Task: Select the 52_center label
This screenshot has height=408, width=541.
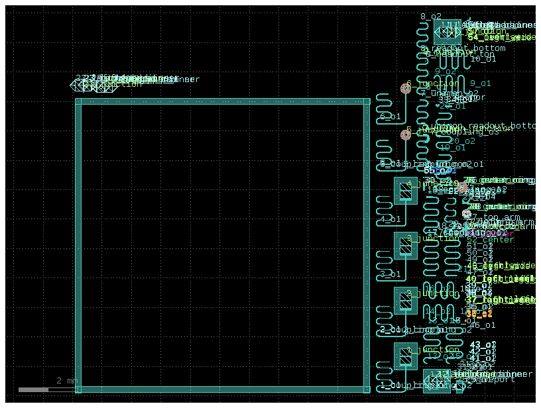Action: pyautogui.click(x=490, y=240)
